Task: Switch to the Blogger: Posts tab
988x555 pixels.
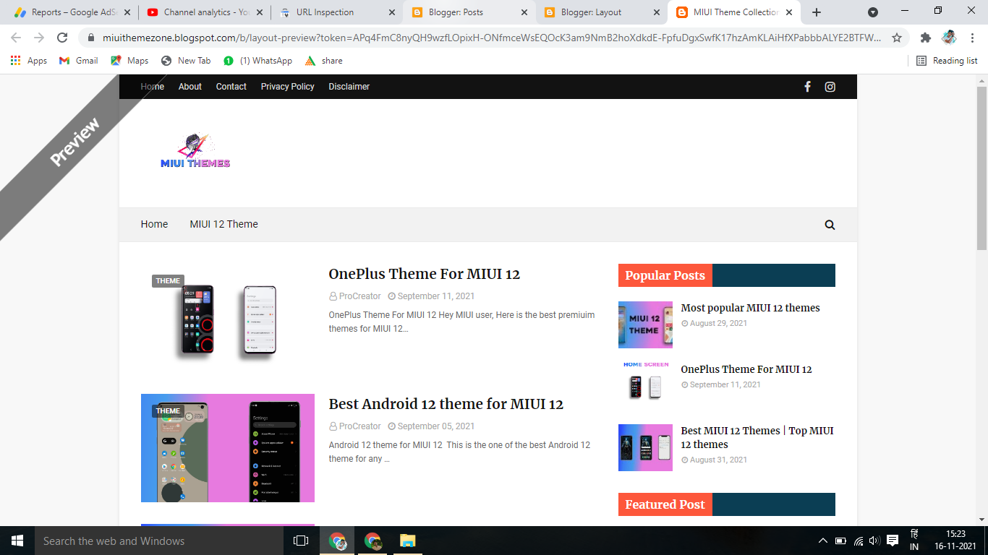Action: [470, 12]
